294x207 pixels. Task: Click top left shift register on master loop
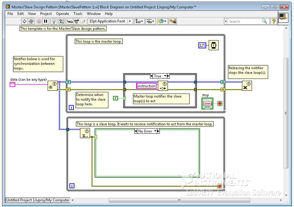[68, 82]
